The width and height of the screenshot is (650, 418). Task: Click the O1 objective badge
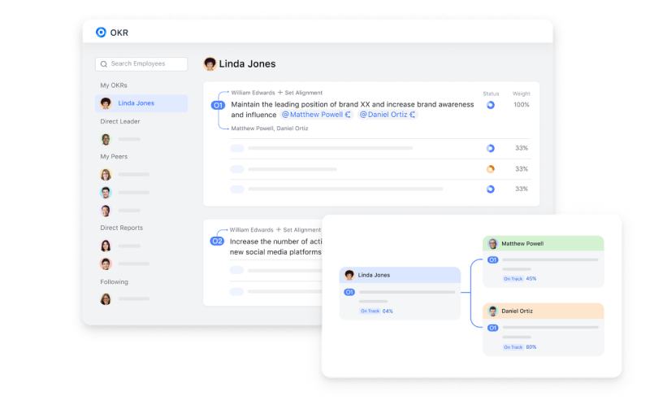tap(218, 105)
